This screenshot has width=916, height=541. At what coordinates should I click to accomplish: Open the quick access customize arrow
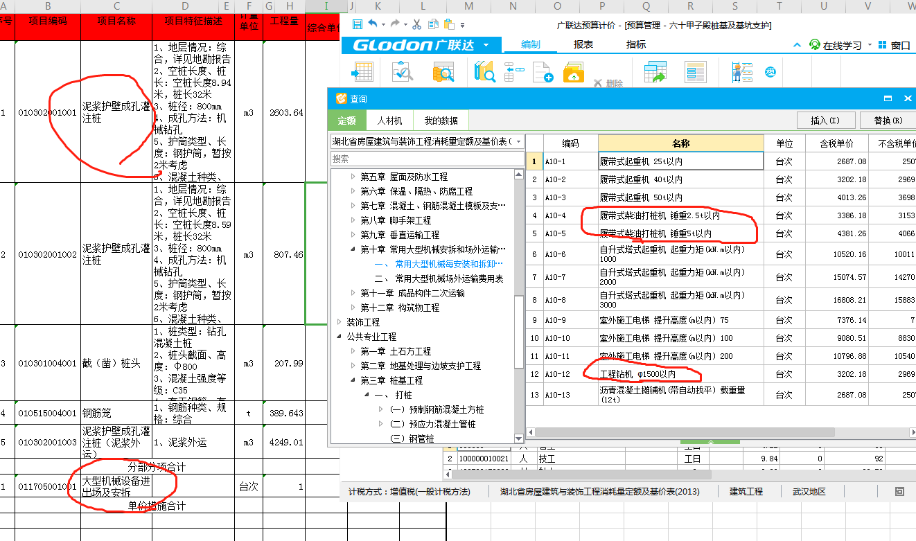[x=462, y=25]
